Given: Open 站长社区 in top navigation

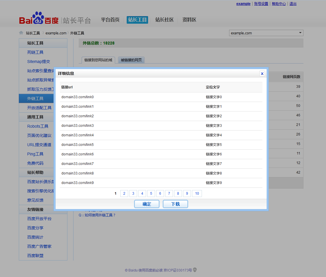Looking at the screenshot, I should (x=164, y=20).
